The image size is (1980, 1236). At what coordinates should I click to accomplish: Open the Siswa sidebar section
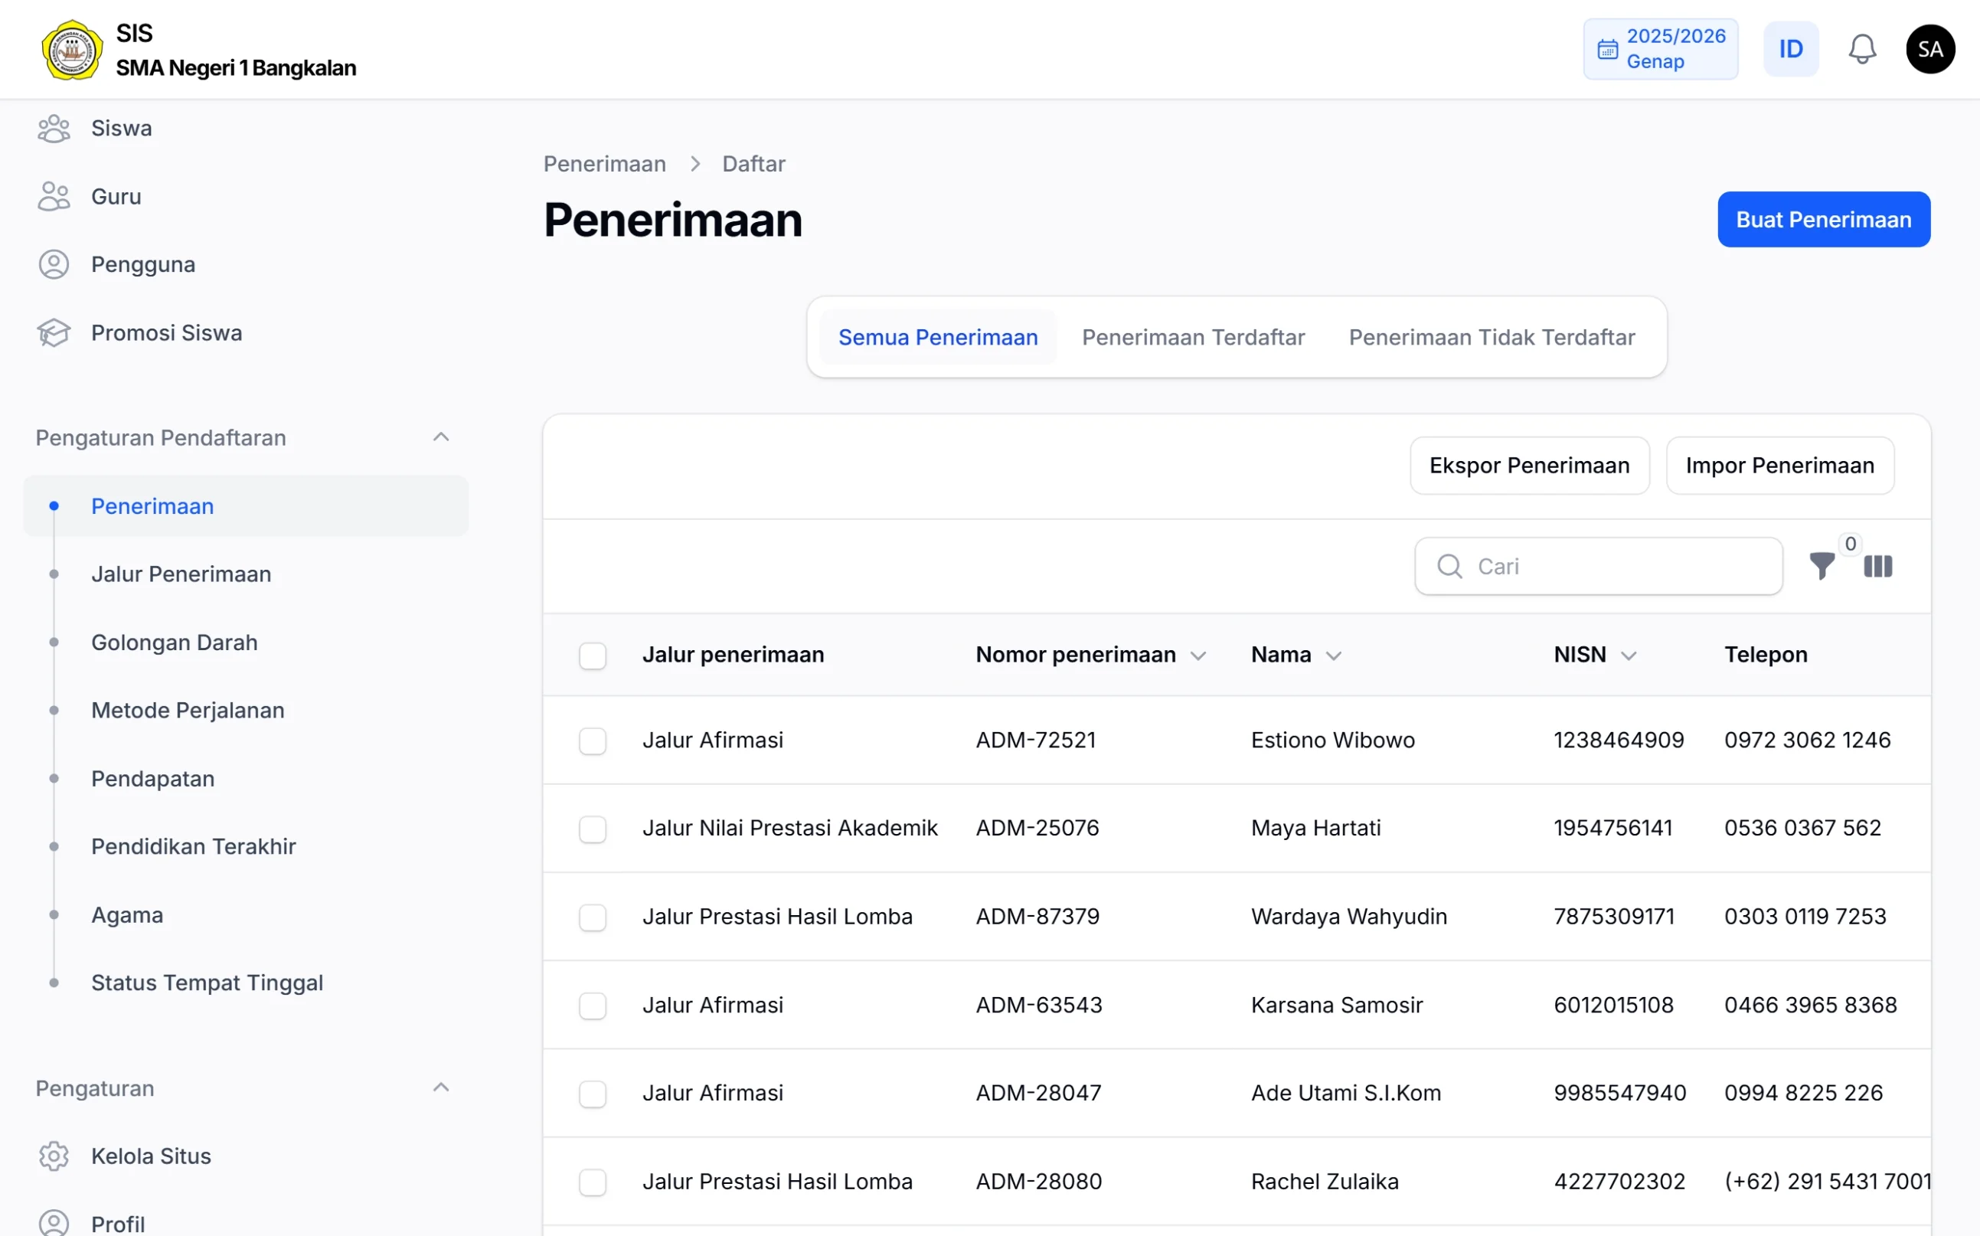click(x=121, y=129)
